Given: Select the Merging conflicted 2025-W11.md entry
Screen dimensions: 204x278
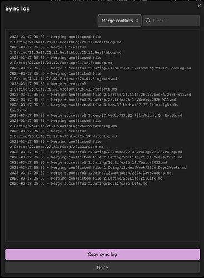Looking at the screenshot, I should click(x=100, y=95).
